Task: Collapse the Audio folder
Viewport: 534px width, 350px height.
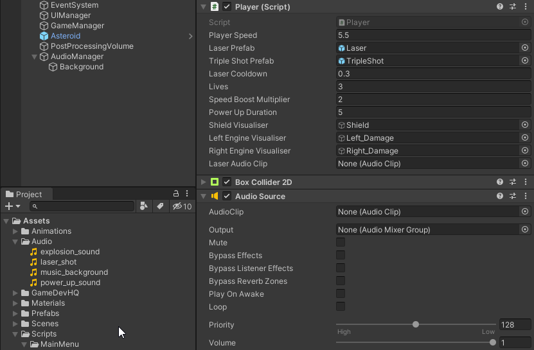Action: [15, 241]
